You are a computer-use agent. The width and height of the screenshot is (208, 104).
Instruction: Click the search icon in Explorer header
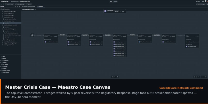click(x=20, y=6)
